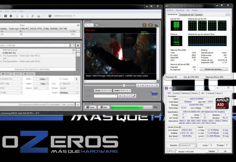The height and width of the screenshot is (162, 236).
Task: Enable the 2 pass checkbox
Action: [61, 79]
